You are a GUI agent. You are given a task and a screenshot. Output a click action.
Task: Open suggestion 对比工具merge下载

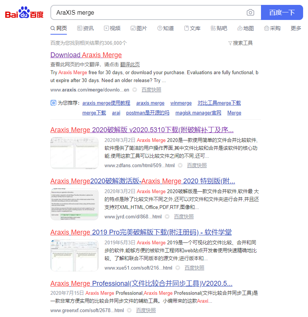(219, 103)
